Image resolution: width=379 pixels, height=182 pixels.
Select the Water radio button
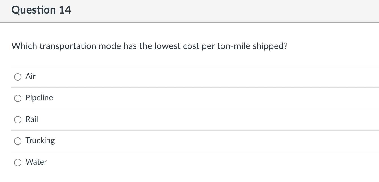click(x=18, y=162)
